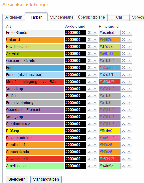Reset Ferien background color using the X icon
Screen dimensions: 144x183
pyautogui.click(x=123, y=68)
